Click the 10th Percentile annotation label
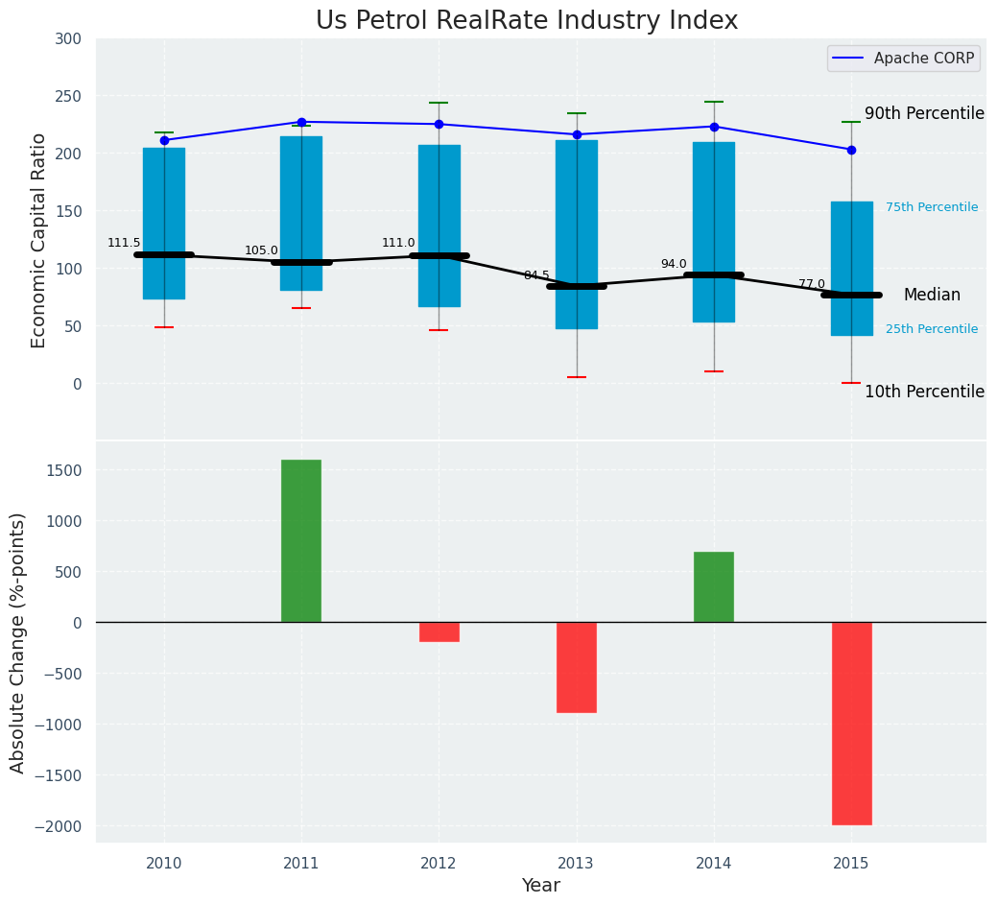Viewport: 997px width, 904px height. [x=924, y=392]
